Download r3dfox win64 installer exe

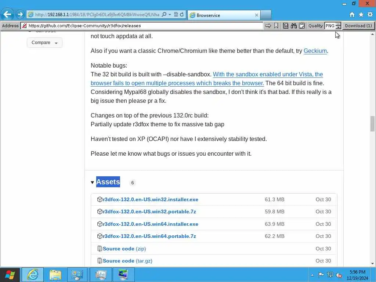(150, 224)
